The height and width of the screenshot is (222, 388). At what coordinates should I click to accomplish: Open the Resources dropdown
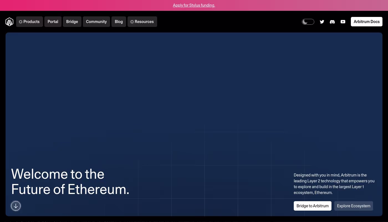[x=142, y=22]
